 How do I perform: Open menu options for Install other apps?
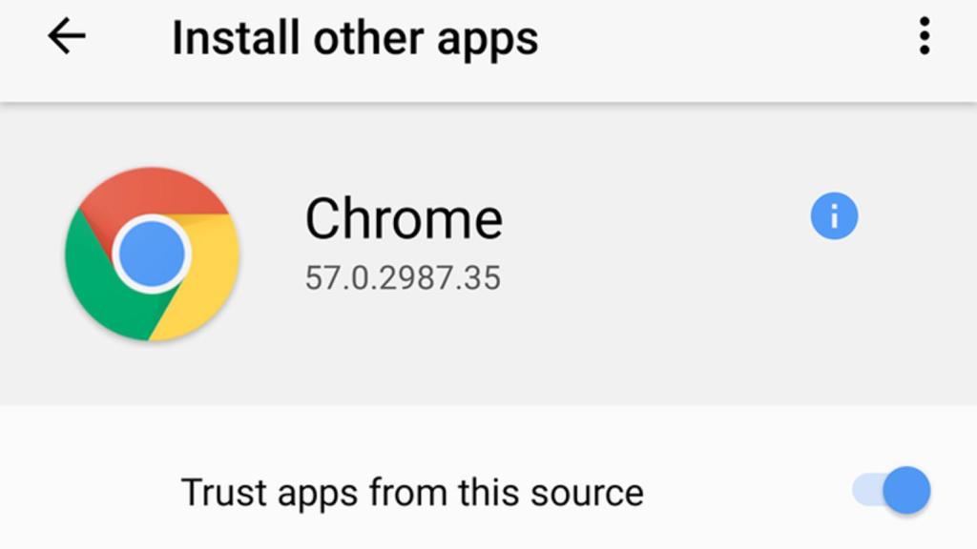[x=923, y=37]
